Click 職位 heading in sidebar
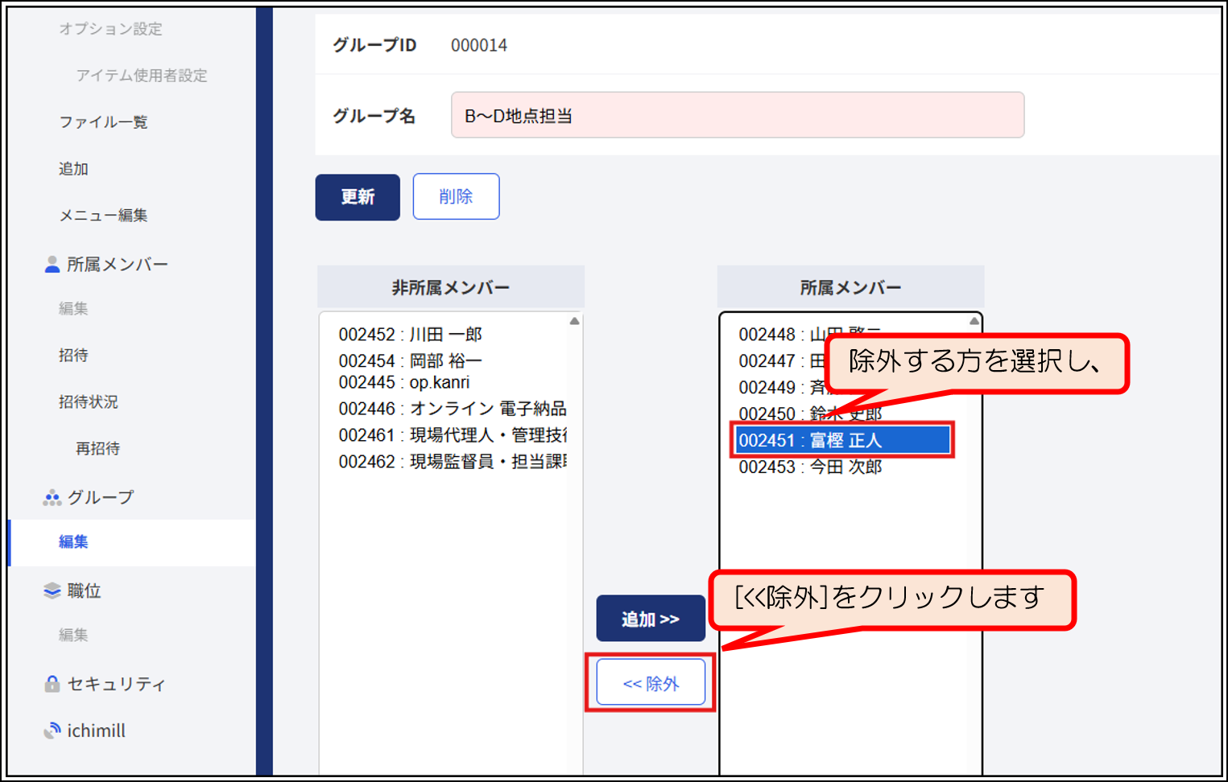Image resolution: width=1228 pixels, height=782 pixels. pos(84,591)
